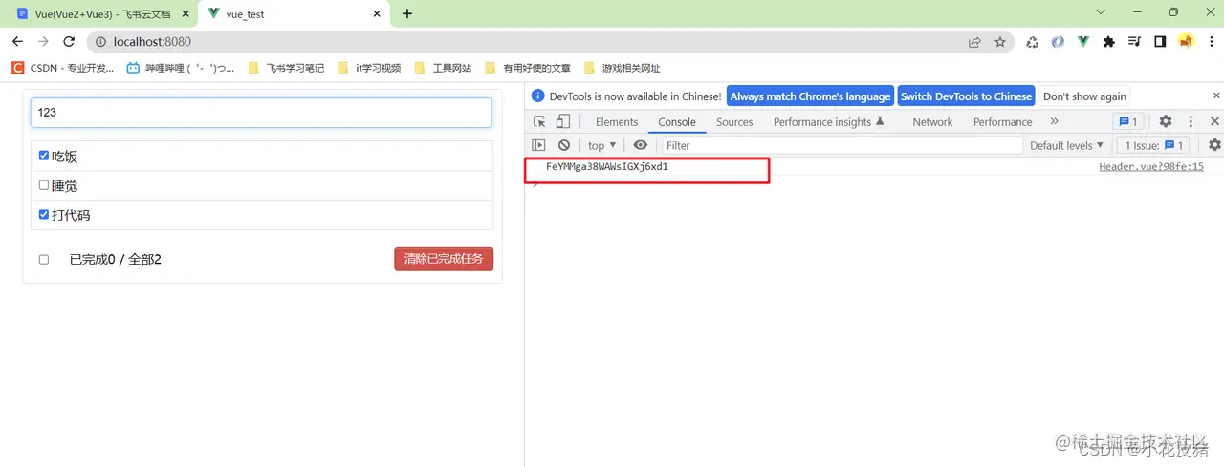Open Chrome's three-dot menu
The image size is (1224, 467).
tap(1211, 42)
